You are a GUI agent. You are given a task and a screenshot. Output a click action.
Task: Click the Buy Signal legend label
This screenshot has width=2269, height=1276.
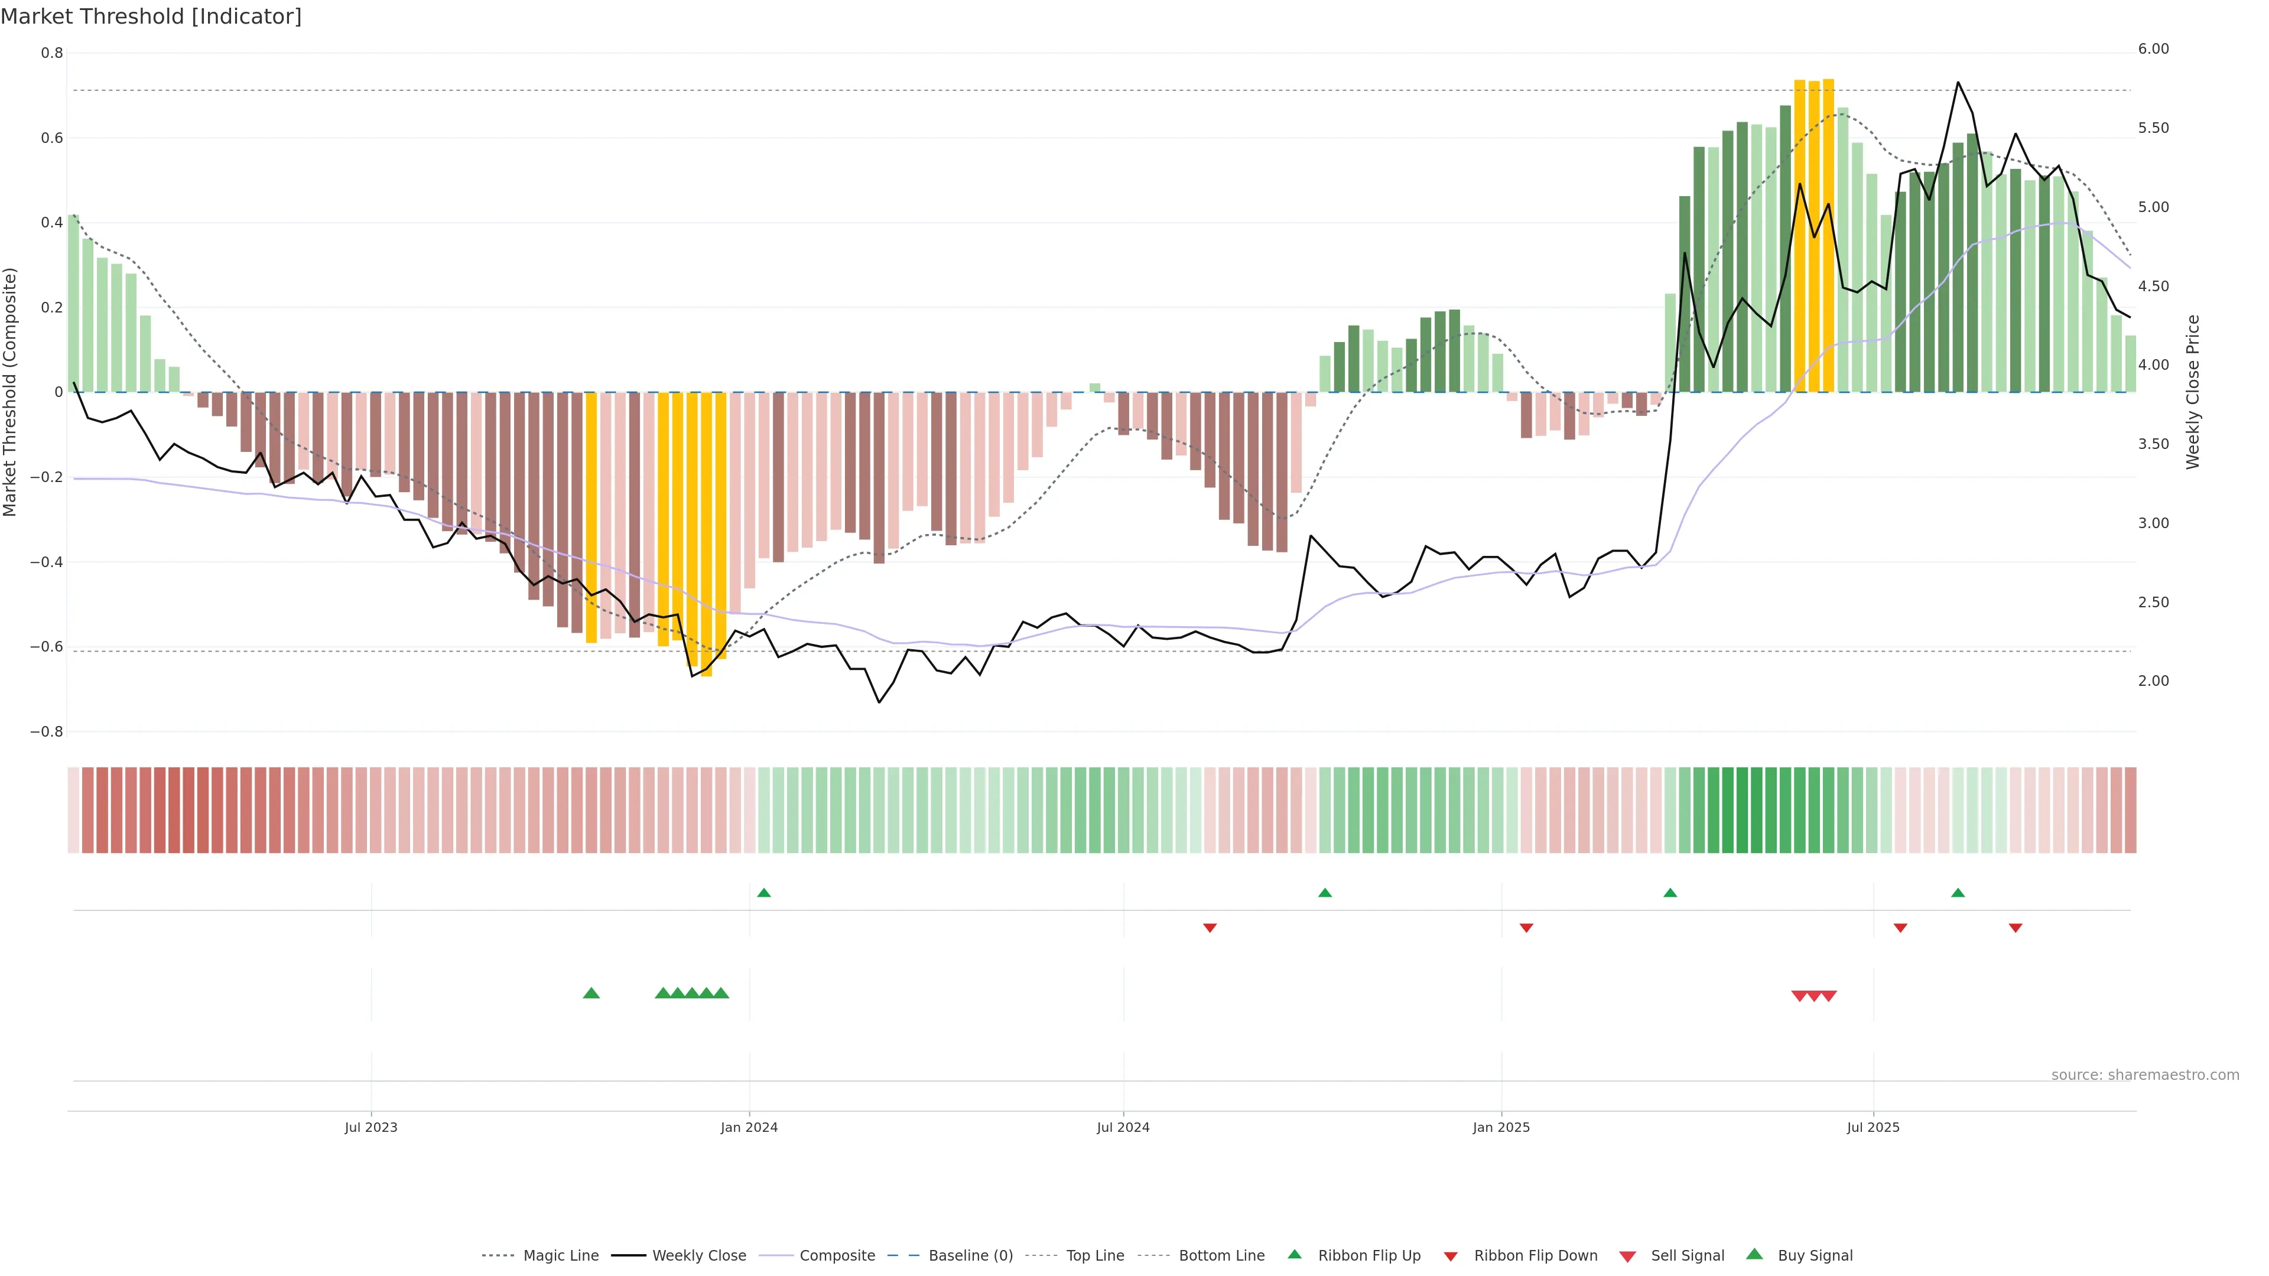[1815, 1256]
